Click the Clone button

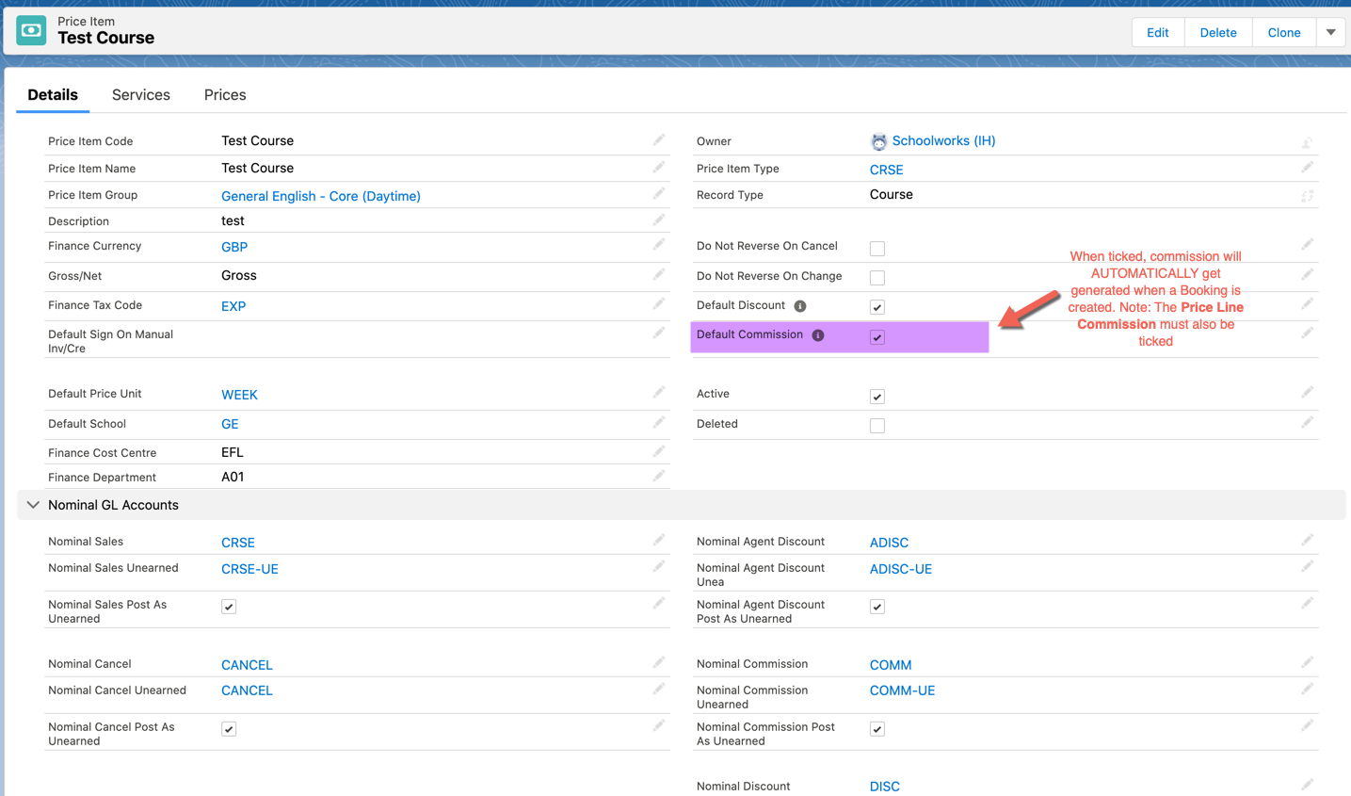tap(1283, 32)
